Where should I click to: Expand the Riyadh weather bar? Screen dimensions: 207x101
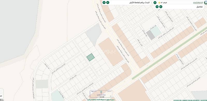pyautogui.click(x=155, y=3)
